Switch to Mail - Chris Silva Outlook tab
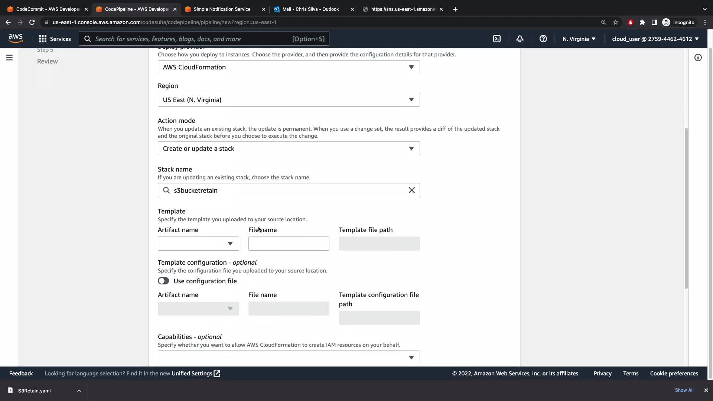This screenshot has width=713, height=401. coord(310,9)
